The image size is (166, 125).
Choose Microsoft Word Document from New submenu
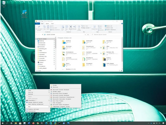coord(61,93)
